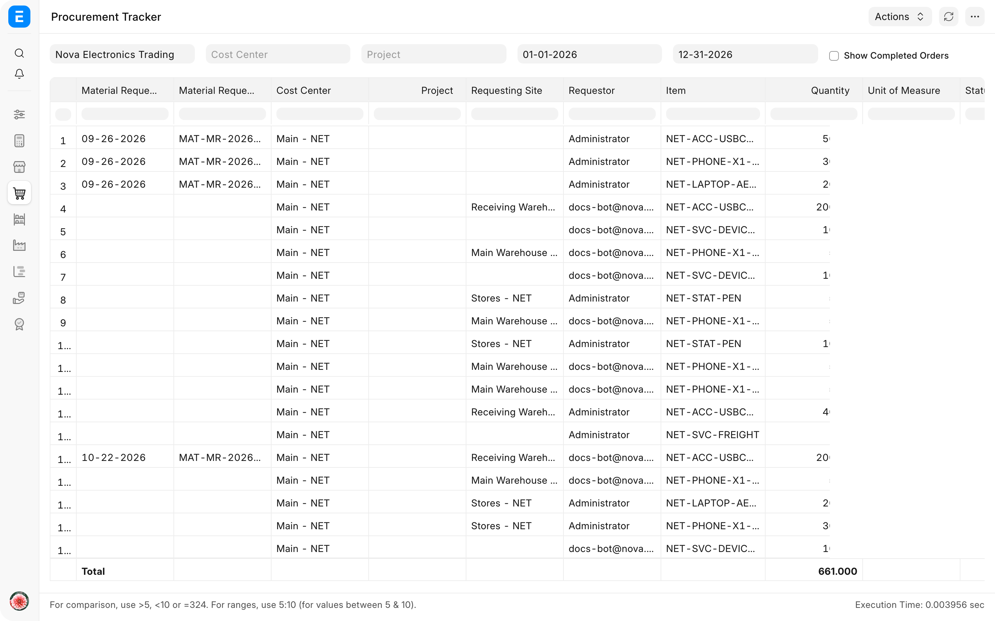995x621 pixels.
Task: Refresh the Procurement Tracker report
Action: coord(949,17)
